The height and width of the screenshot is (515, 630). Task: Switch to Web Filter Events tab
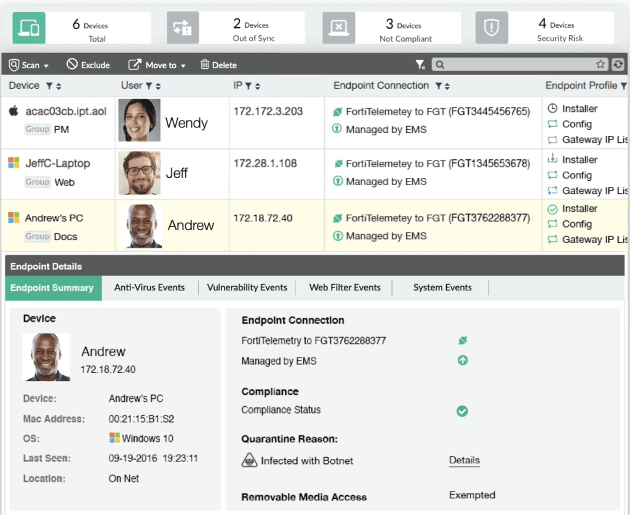point(345,287)
